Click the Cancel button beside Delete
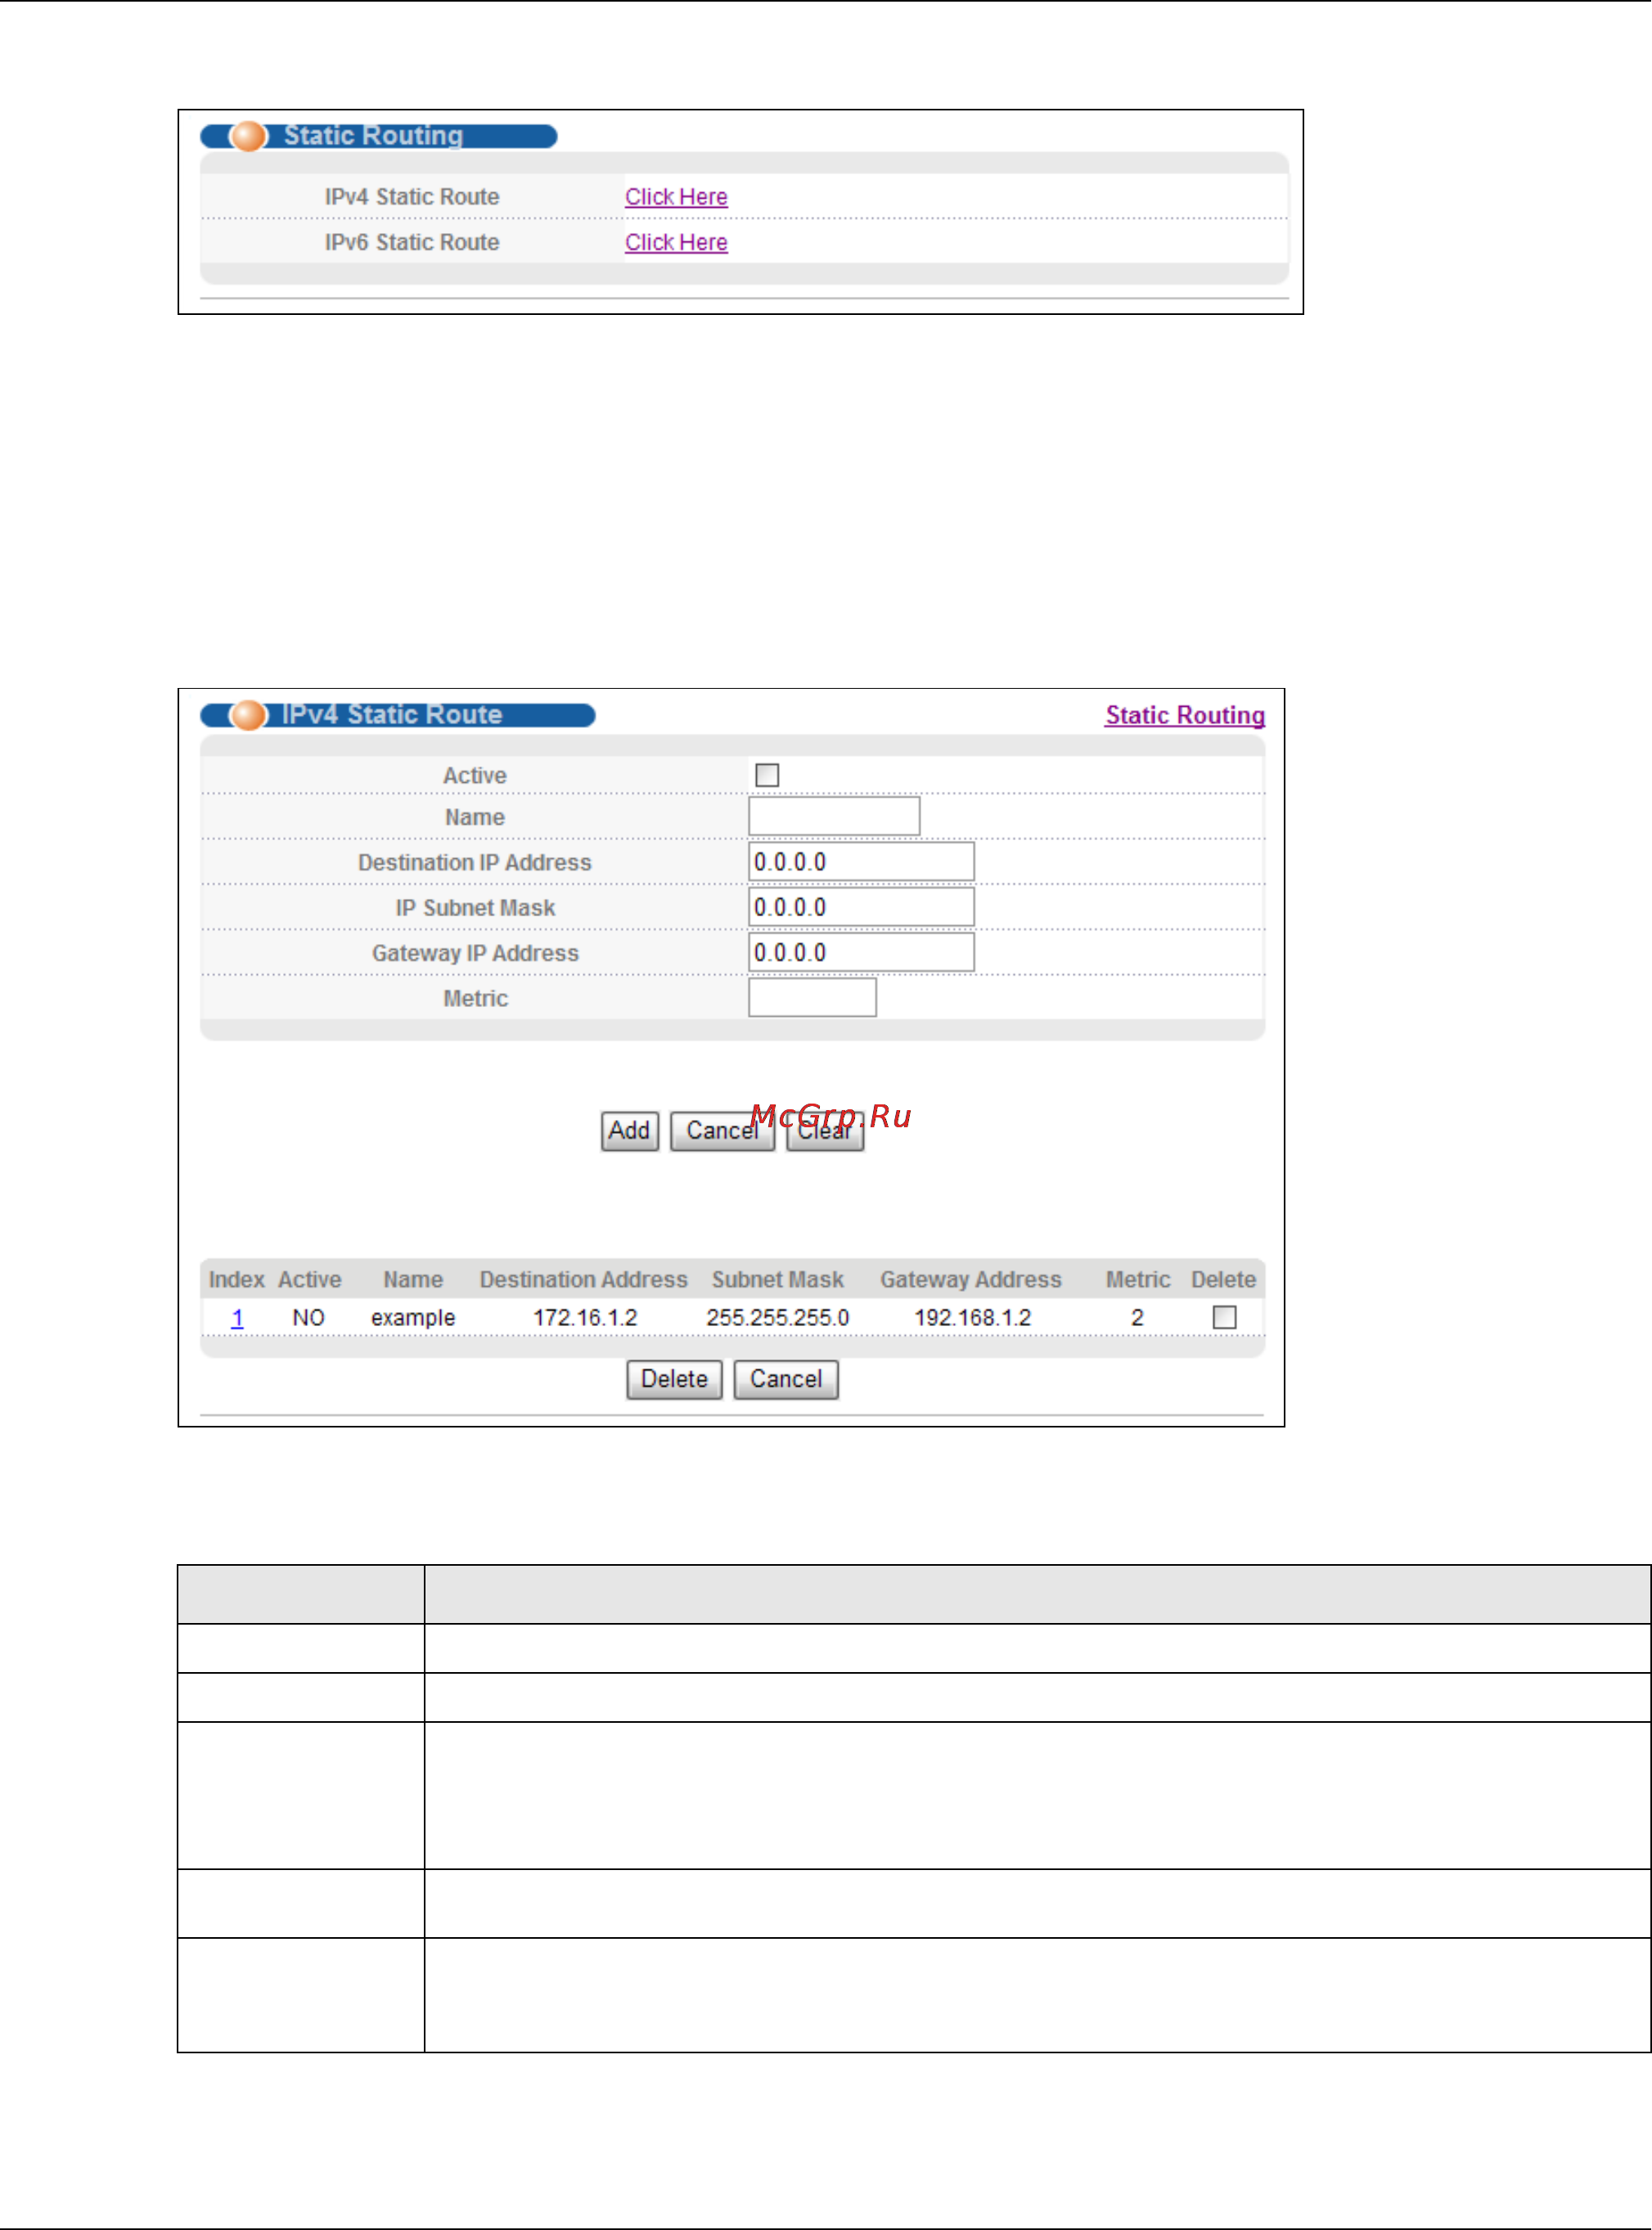 click(786, 1379)
